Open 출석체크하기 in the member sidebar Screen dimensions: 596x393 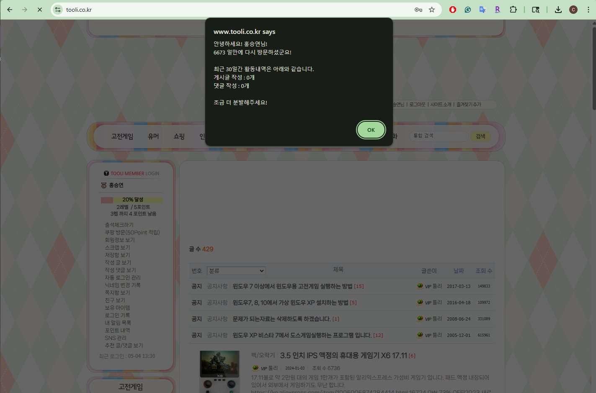[x=119, y=225]
